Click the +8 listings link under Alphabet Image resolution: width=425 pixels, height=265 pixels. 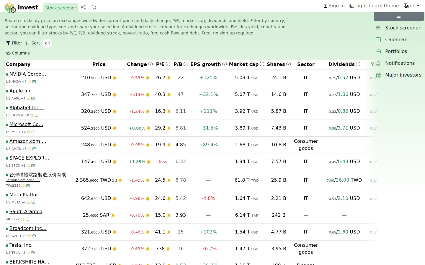tap(27, 115)
